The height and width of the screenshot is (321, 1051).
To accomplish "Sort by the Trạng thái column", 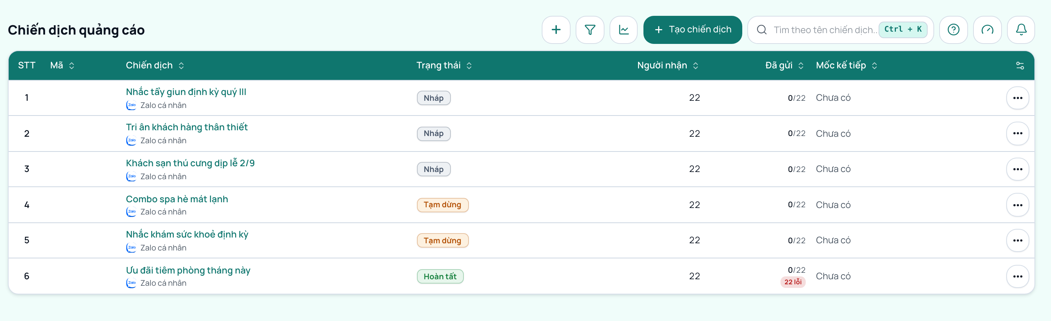I will tap(444, 65).
